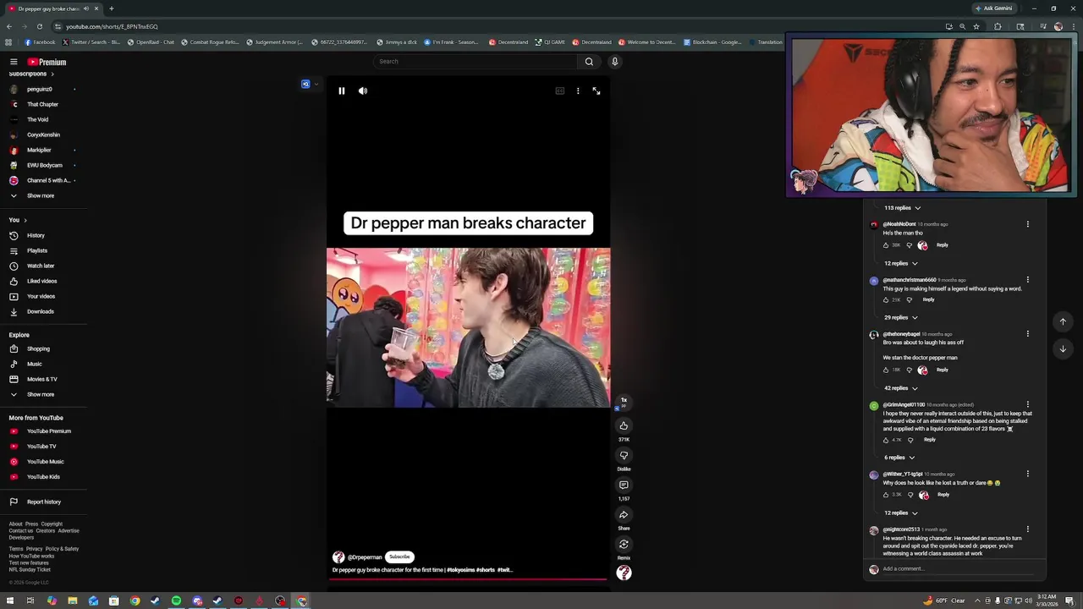Go to the next Short with down arrow
1083x609 pixels.
(1063, 348)
